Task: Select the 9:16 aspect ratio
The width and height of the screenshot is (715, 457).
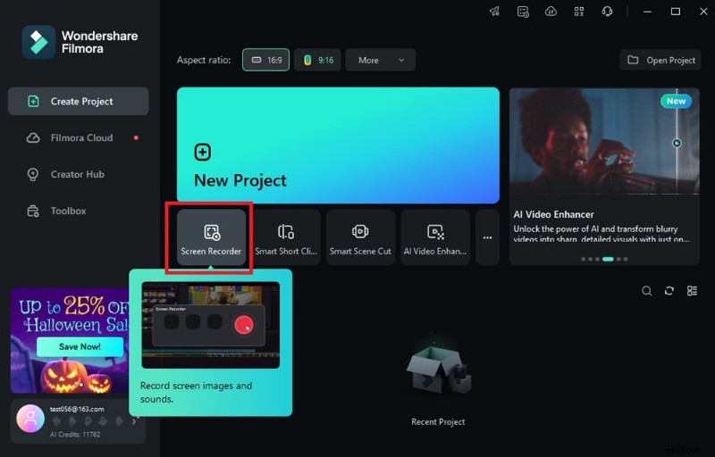Action: [316, 60]
